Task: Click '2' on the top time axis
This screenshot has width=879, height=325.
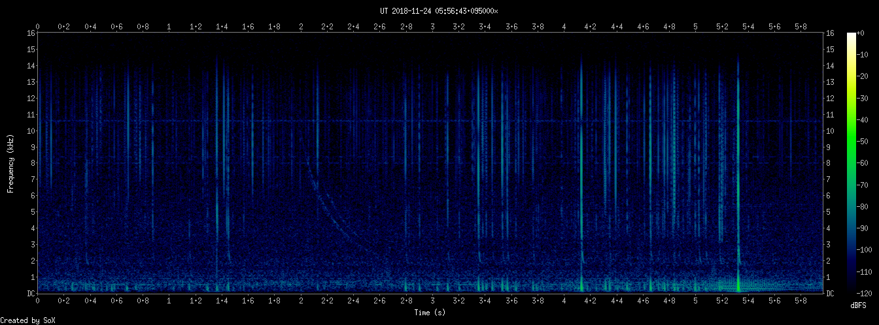Action: click(x=301, y=27)
